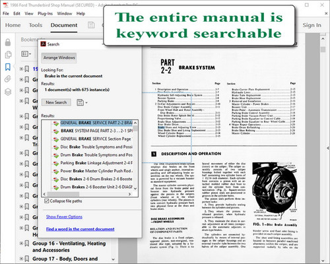Viewport: 330px width, 264px height.
Task: Click result icon beside Power Brake Master Cylinder
Action: pyautogui.click(x=56, y=172)
